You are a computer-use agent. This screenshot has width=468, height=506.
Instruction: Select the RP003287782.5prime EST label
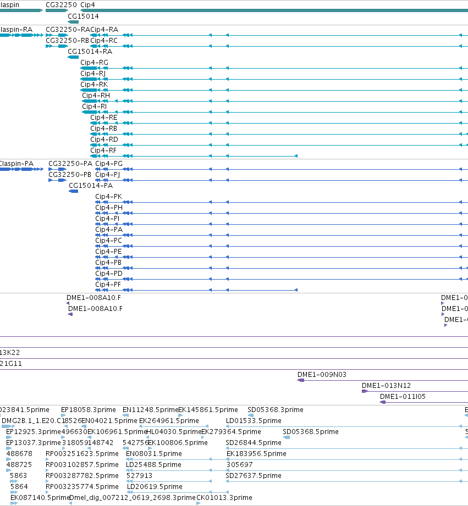(82, 476)
